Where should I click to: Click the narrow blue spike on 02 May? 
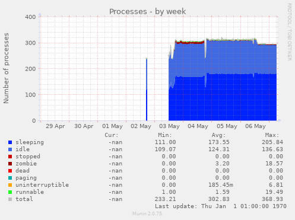point(147,90)
